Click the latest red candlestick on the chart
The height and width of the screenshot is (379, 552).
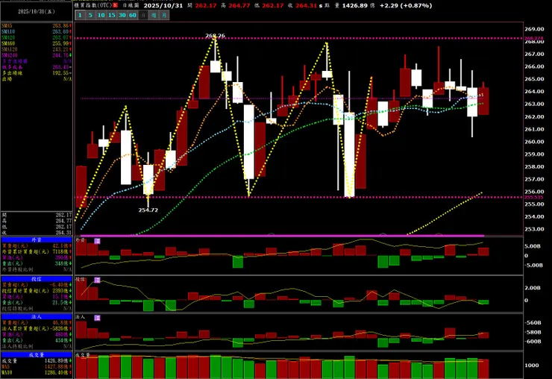(483, 101)
